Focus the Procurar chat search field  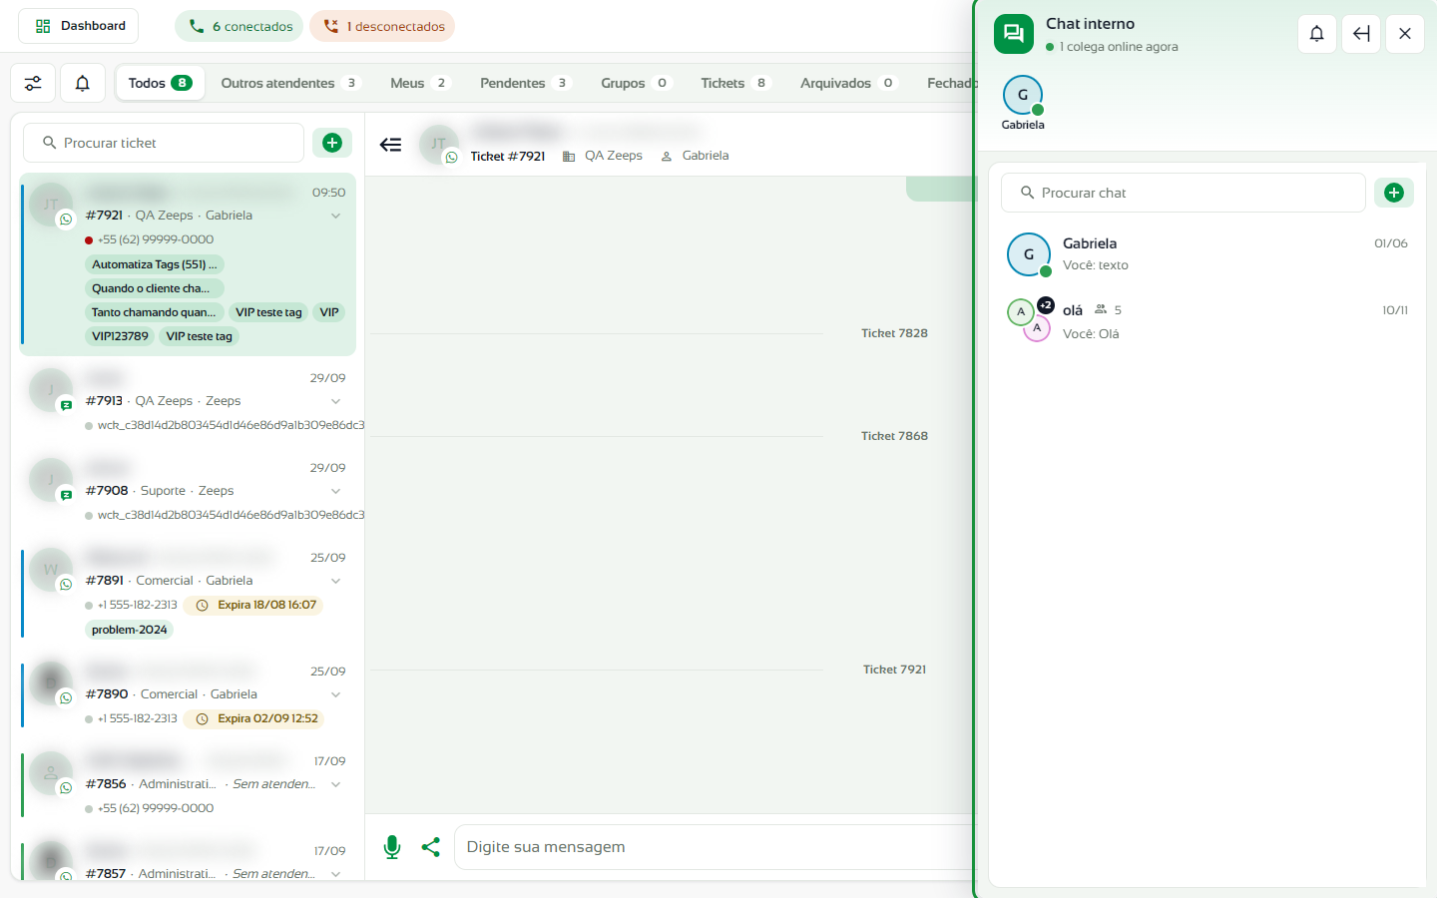pyautogui.click(x=1184, y=193)
